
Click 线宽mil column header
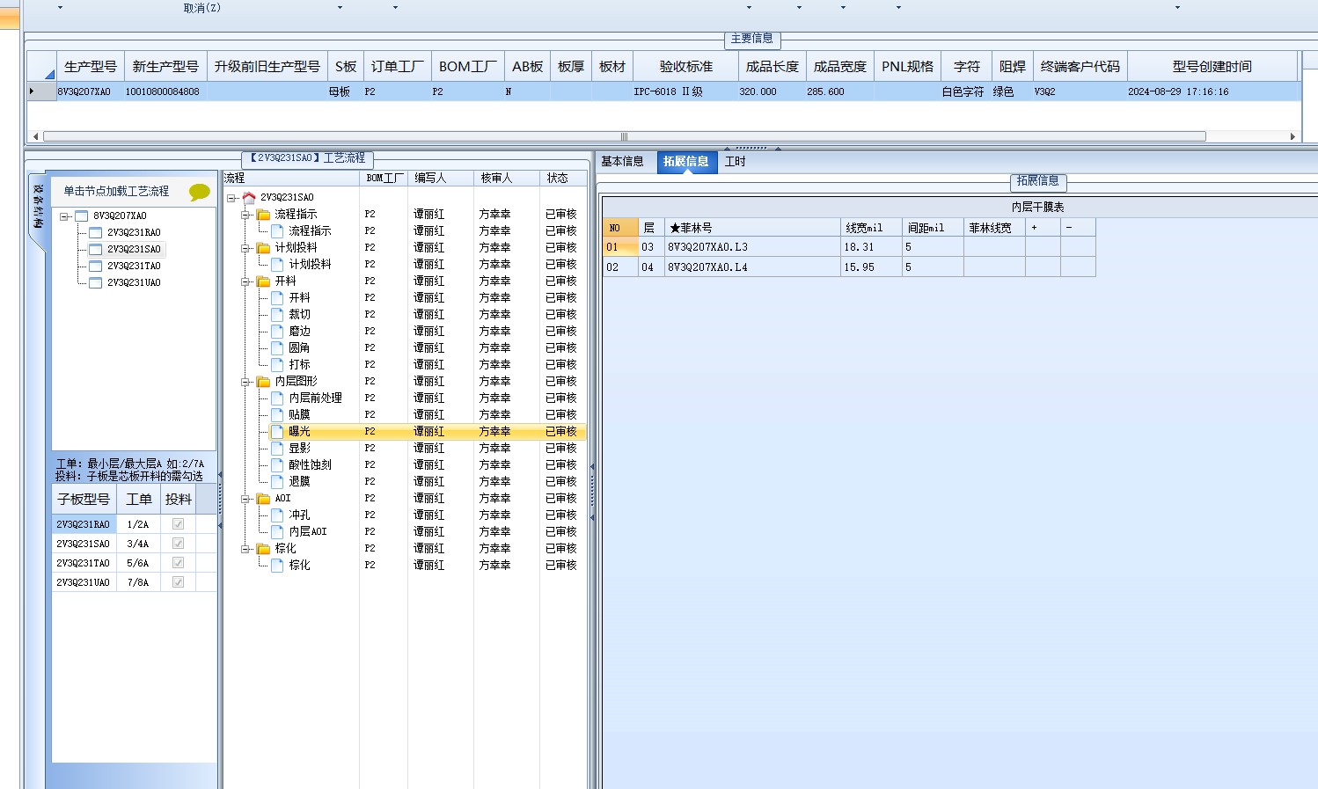871,228
